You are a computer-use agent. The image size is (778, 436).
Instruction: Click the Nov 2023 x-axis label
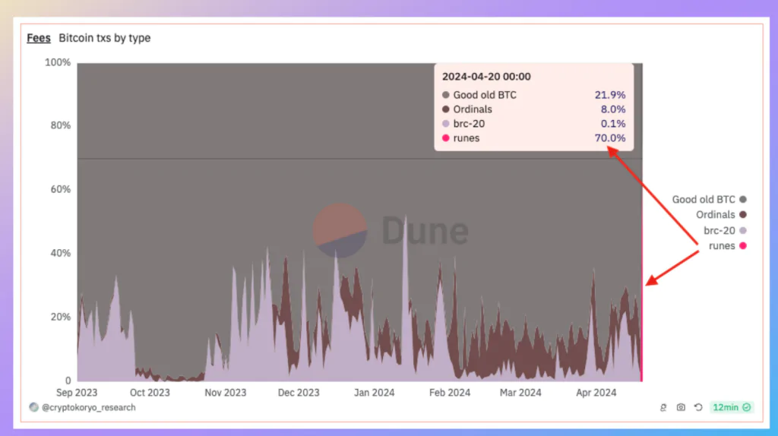coord(225,393)
